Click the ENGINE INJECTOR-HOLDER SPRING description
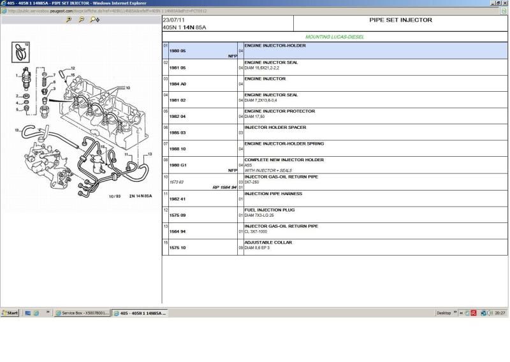 coord(284,143)
